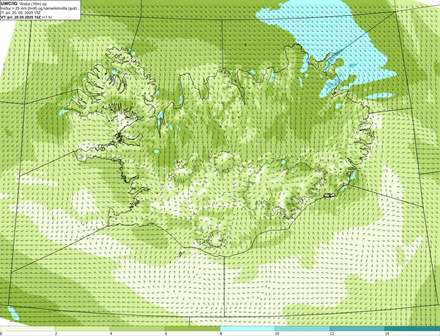Click the legend label "8"

point(221,334)
